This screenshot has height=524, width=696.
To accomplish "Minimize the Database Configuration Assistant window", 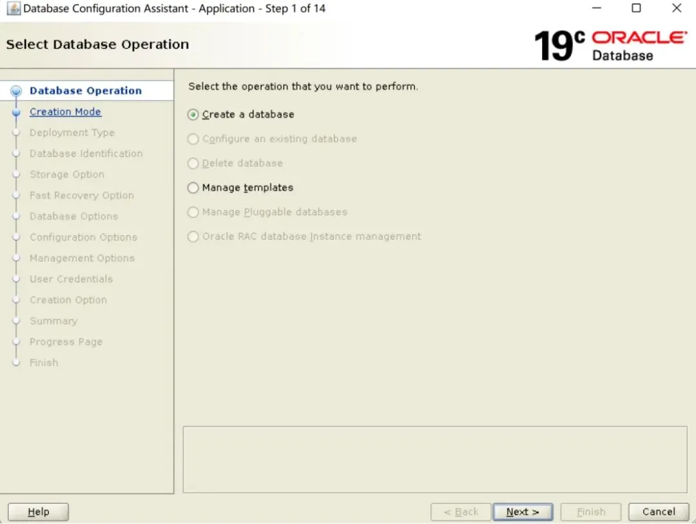I will 597,8.
